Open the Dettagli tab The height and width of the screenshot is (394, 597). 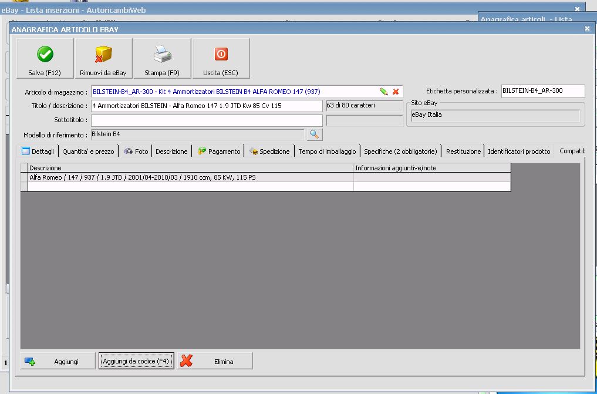[38, 151]
